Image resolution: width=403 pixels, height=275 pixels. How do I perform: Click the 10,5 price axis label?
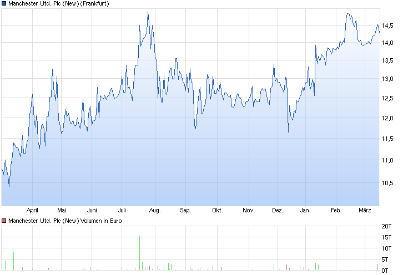(x=388, y=182)
